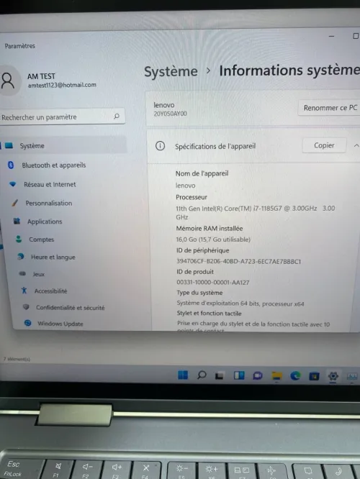Screen dimensions: 360x479
Task: Click product ID 00331-10000-00001-AA127
Action: [x=213, y=282]
